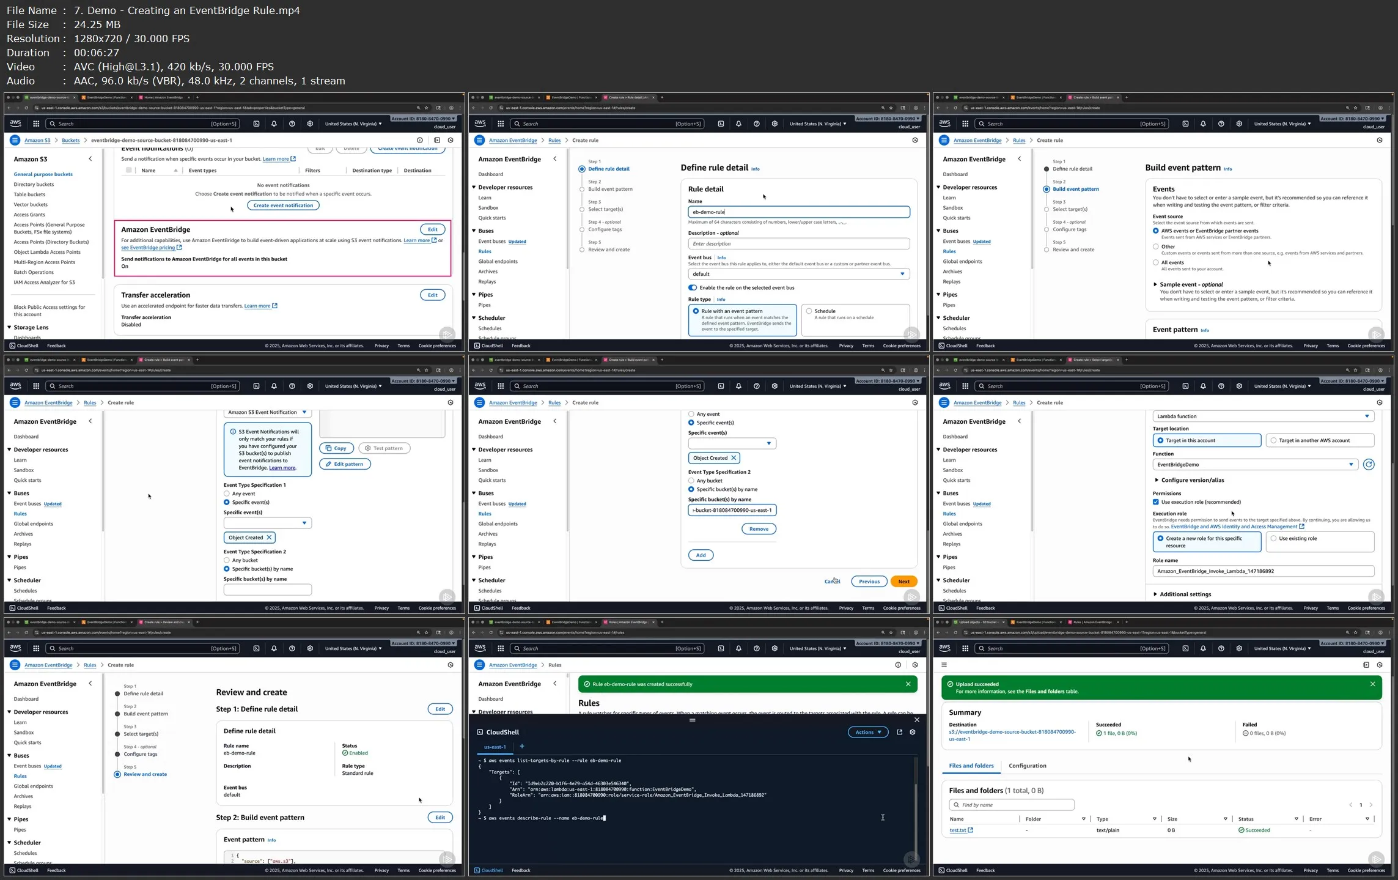Click CloudShell settings gear icon
The image size is (1398, 880).
pyautogui.click(x=913, y=732)
